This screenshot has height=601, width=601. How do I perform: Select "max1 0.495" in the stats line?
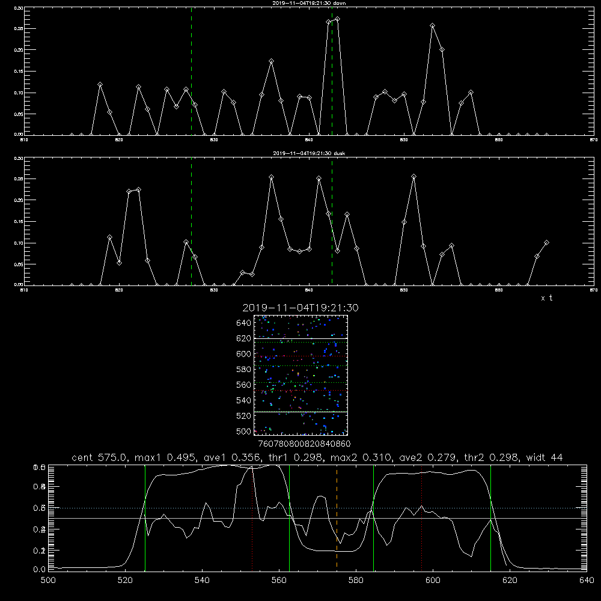point(166,457)
